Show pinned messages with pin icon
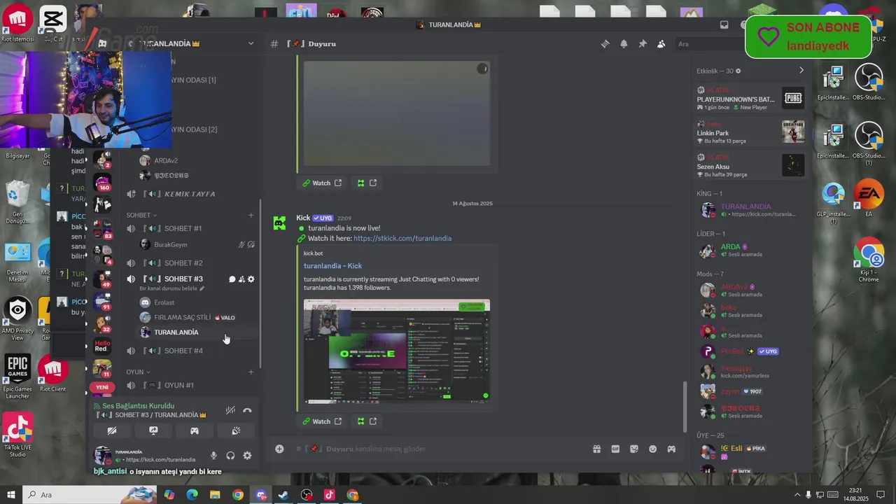This screenshot has height=504, width=896. tap(643, 43)
